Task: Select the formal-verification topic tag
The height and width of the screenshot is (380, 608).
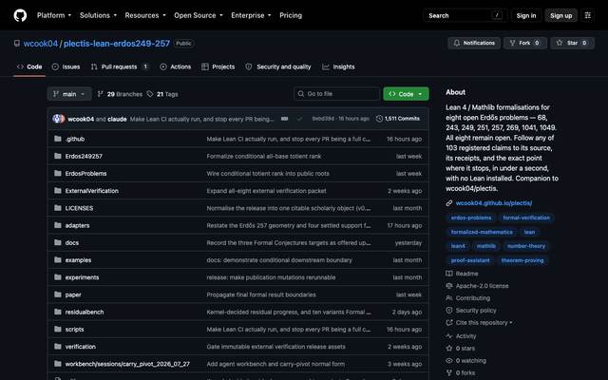Action: coord(526,218)
